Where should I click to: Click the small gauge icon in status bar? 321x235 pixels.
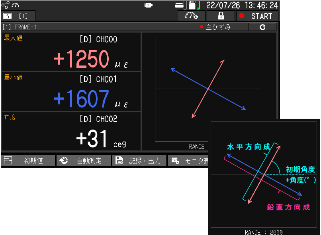[x=16, y=5]
